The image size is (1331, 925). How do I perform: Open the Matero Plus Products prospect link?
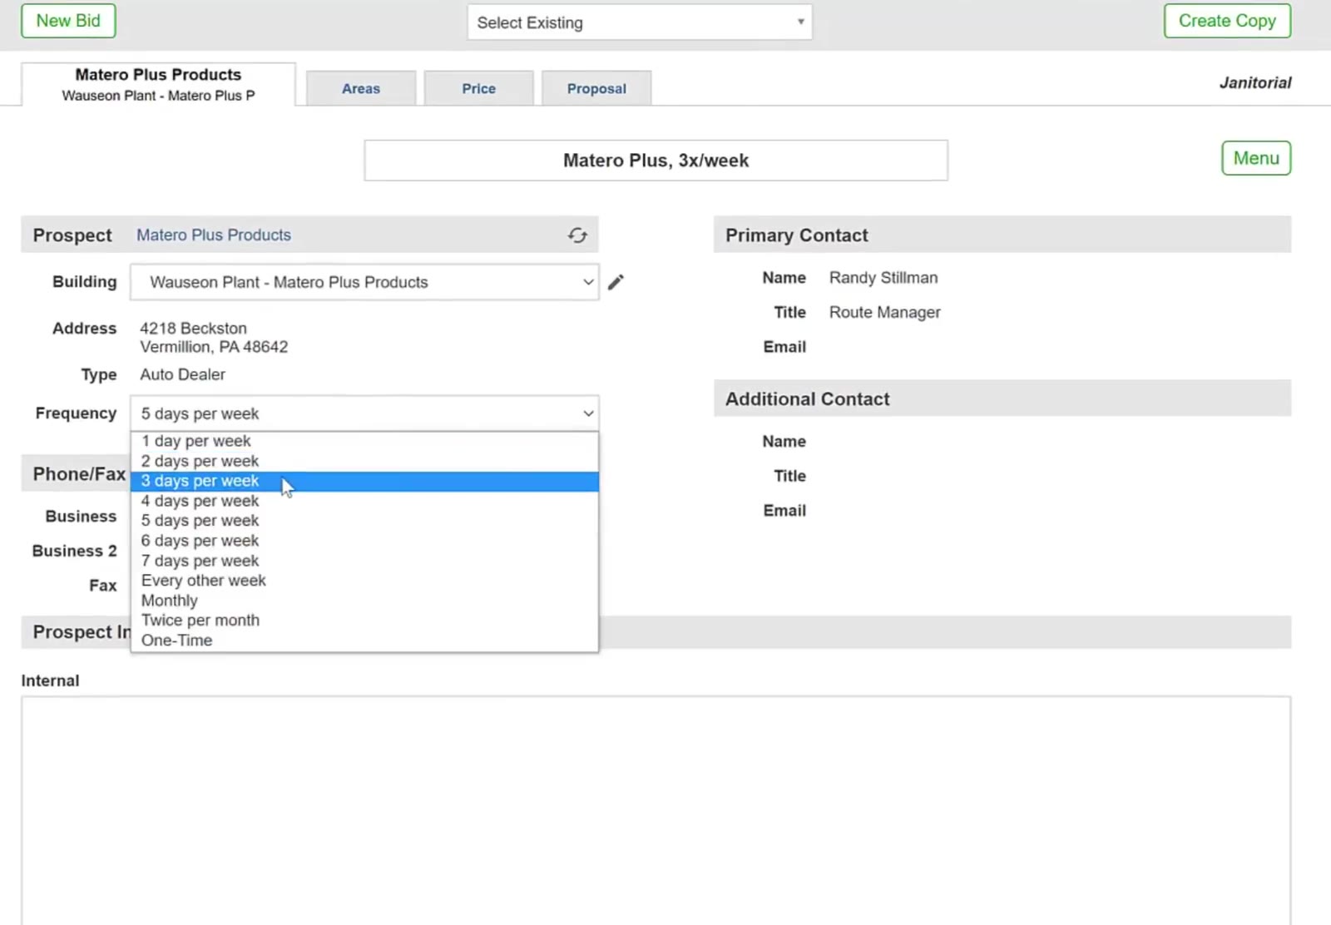(214, 235)
